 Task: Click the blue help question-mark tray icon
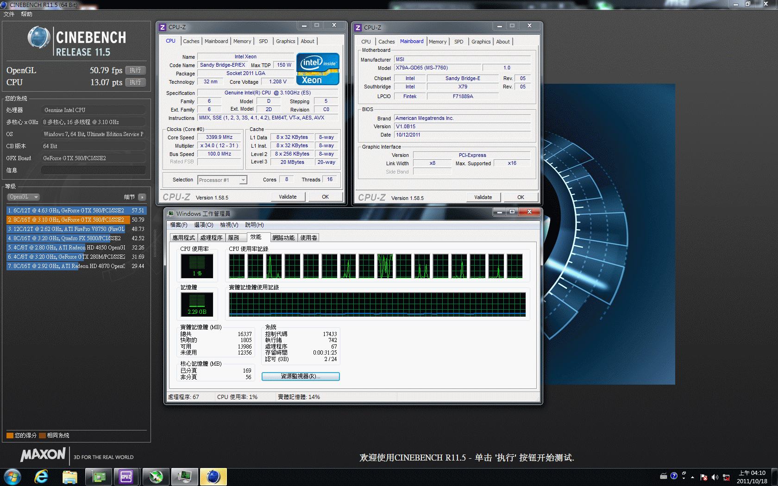(x=674, y=476)
